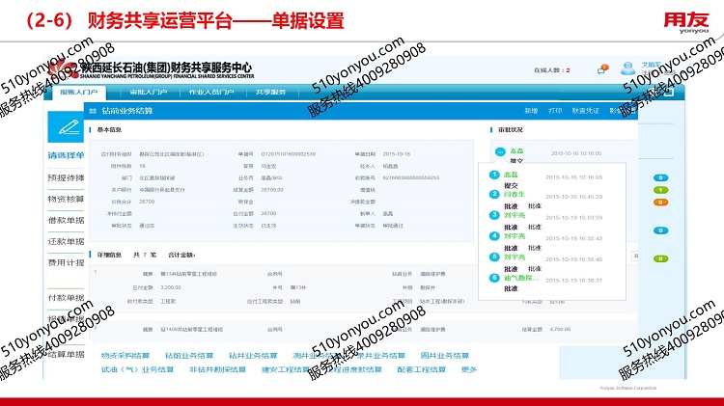Click the user avatar icon
The width and height of the screenshot is (724, 406).
pyautogui.click(x=627, y=68)
